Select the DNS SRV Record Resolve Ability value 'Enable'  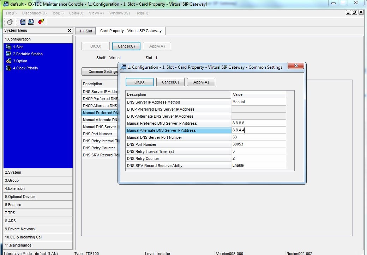[x=258, y=165]
